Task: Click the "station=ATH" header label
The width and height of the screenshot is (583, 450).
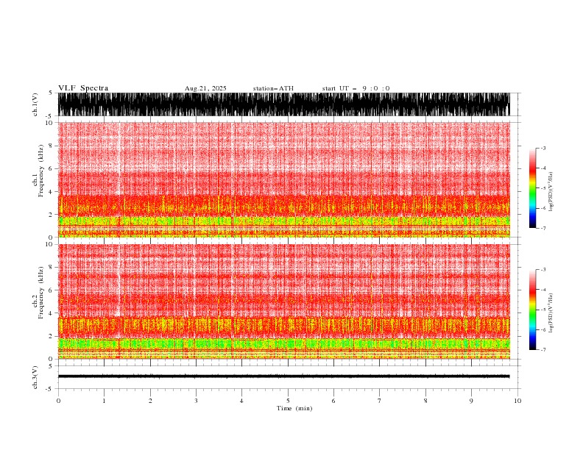Action: (x=273, y=88)
